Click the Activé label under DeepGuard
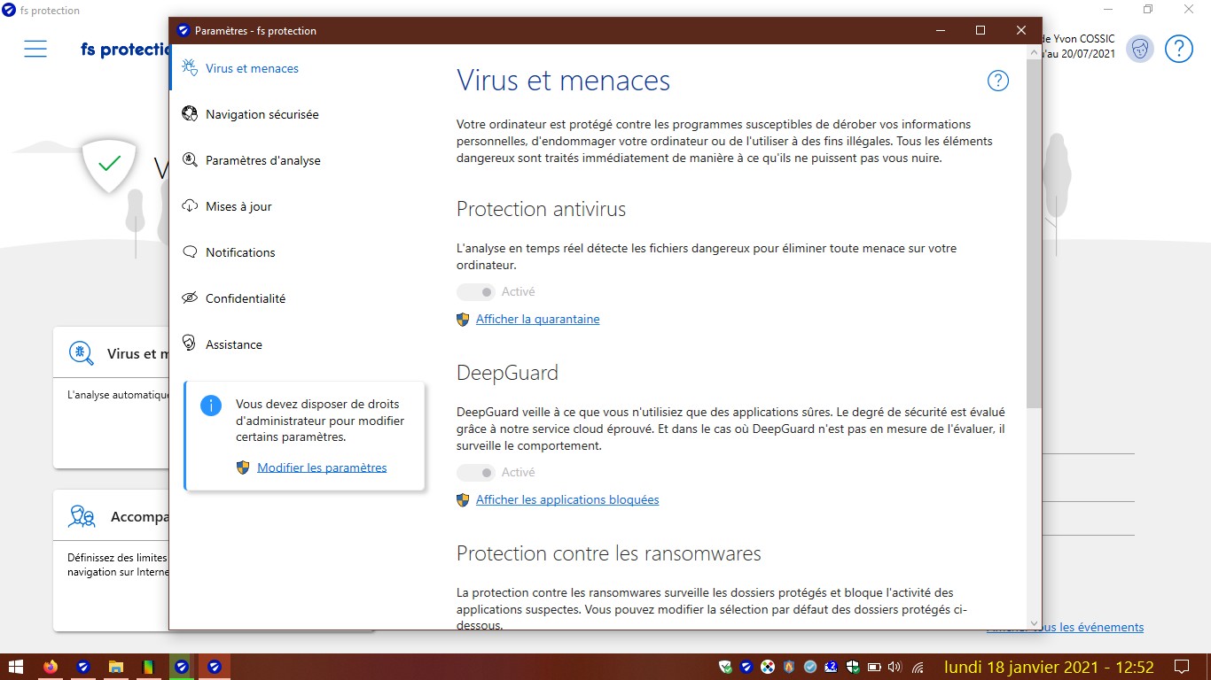1211x680 pixels. coord(519,473)
